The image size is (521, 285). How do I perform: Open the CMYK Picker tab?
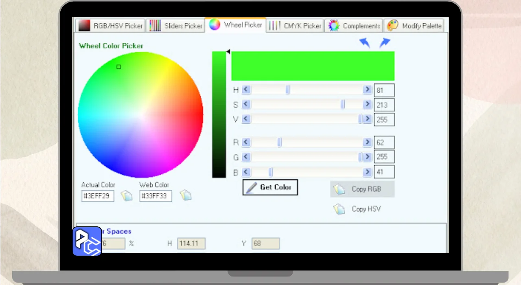295,26
